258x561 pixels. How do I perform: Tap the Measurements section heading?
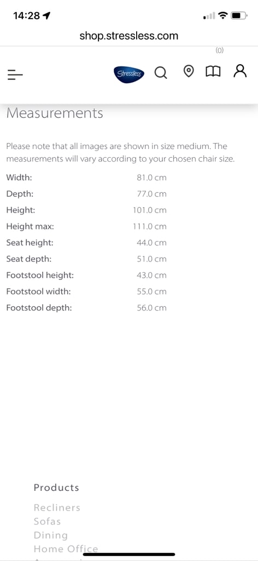[55, 113]
